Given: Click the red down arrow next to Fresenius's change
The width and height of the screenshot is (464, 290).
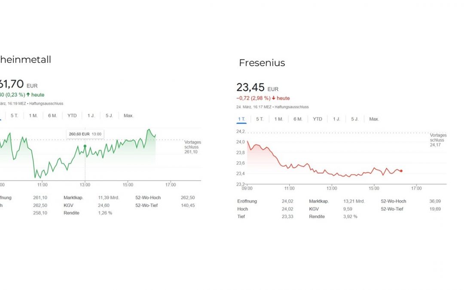Looking at the screenshot, I should pos(273,98).
